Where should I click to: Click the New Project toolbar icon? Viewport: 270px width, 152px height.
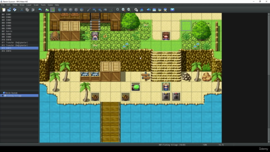4,10
